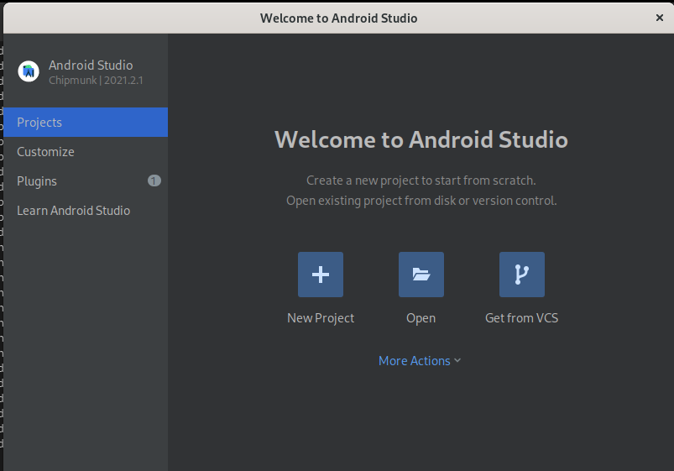Click the Android Studio logo icon
Viewport: 674px width, 471px height.
(29, 71)
